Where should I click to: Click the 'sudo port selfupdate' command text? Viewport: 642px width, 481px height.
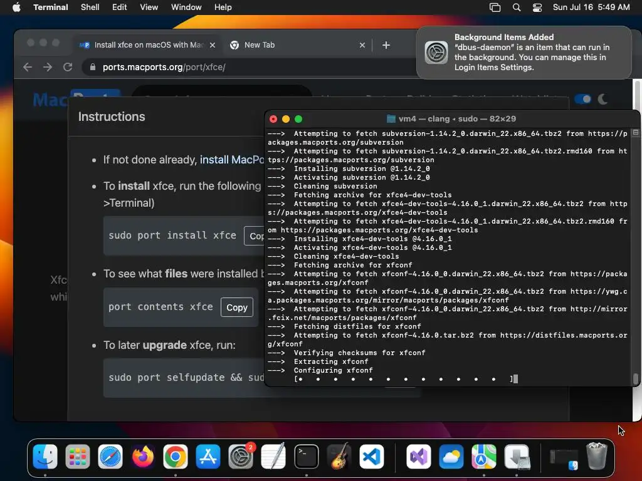(186, 378)
